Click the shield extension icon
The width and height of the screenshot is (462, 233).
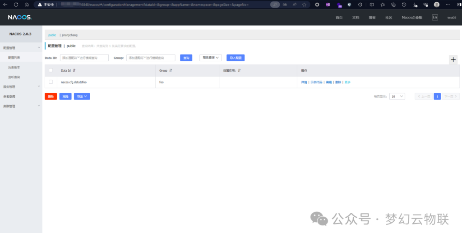[x=350, y=5]
